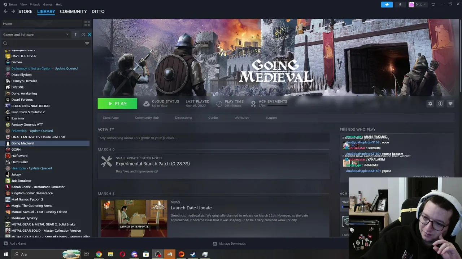Viewport: 462px width, 259px height.
Task: Select DAVE THE DIVER in game list
Action: [23, 56]
